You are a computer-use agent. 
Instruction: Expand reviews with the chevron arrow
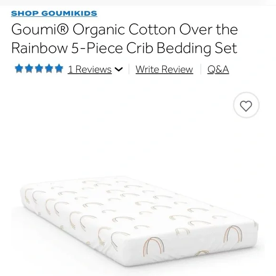(x=118, y=69)
